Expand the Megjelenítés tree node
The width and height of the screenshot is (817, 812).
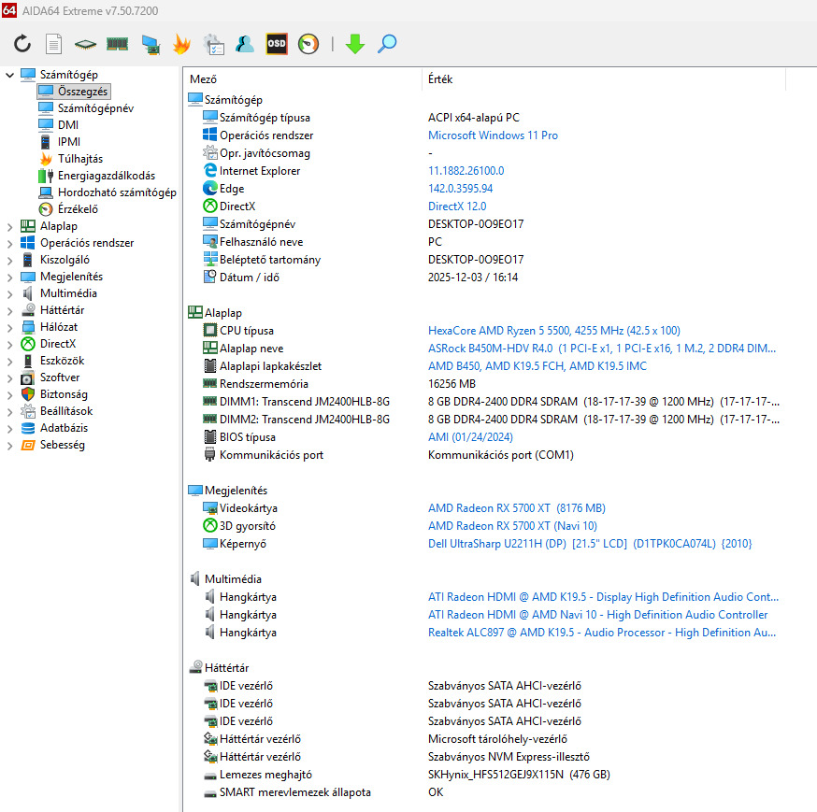[x=9, y=278]
